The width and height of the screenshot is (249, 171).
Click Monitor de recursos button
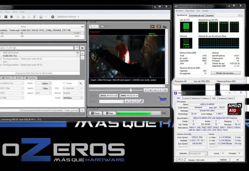226,73
